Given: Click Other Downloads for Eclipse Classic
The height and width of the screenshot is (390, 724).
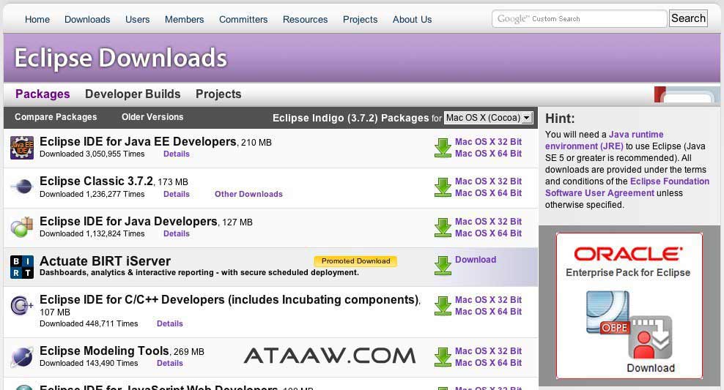Looking at the screenshot, I should [248, 194].
